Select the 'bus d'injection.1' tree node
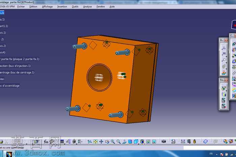The width and height of the screenshot is (236, 157). pos(15,66)
